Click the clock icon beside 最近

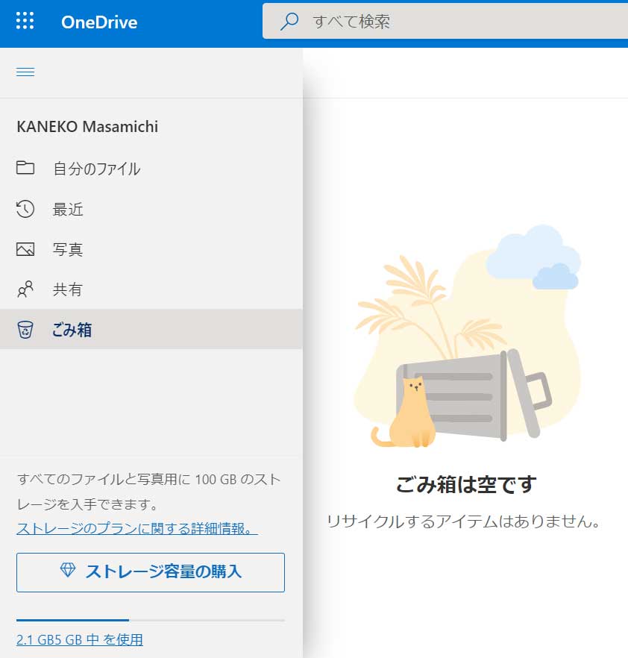click(25, 209)
